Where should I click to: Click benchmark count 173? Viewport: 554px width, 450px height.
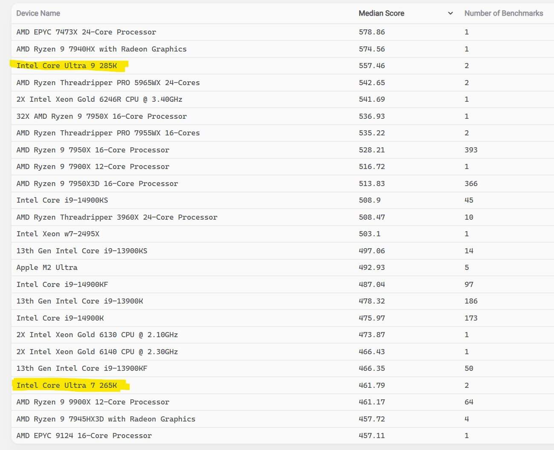[471, 318]
